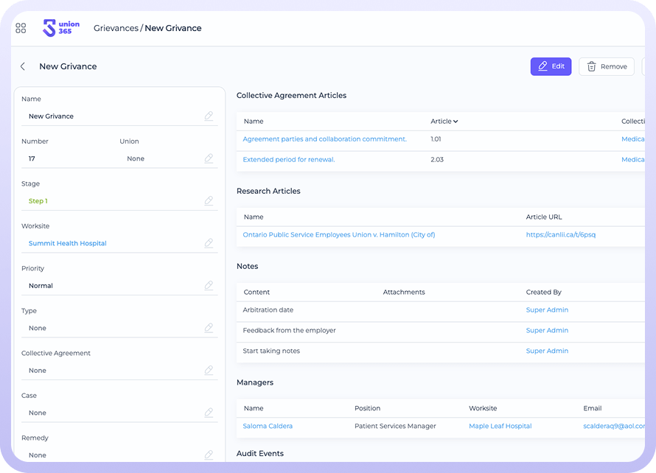Open Saloma Caldera manager profile
Screen dimensions: 656x473
coord(268,426)
